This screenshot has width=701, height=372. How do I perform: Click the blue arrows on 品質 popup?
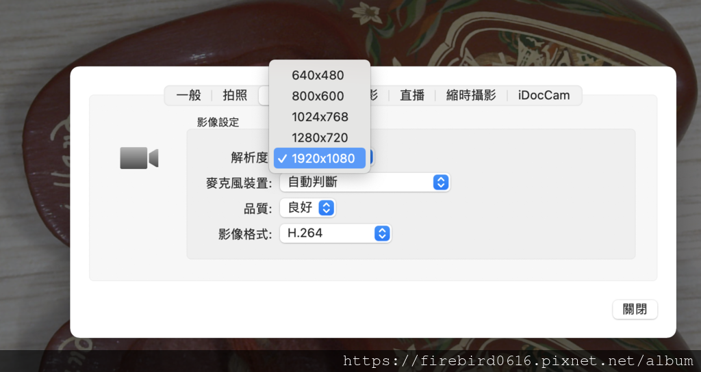(327, 208)
